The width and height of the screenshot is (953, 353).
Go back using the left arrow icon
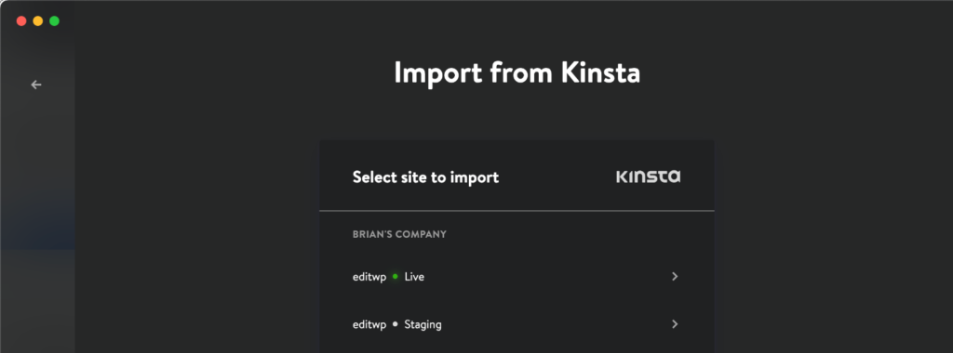(36, 85)
